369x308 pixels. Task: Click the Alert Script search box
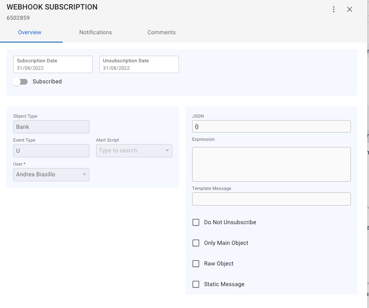129,151
